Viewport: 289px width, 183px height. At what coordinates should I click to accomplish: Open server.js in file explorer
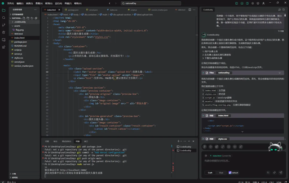click(x=18, y=54)
